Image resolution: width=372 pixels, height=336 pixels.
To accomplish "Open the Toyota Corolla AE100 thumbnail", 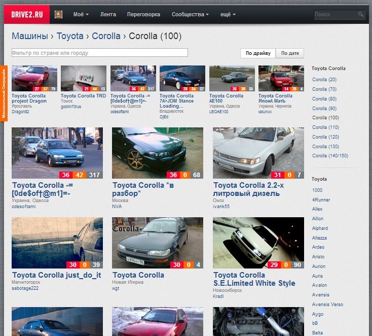I will pos(232,78).
